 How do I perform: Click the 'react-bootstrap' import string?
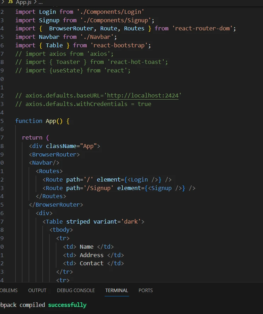[120, 45]
